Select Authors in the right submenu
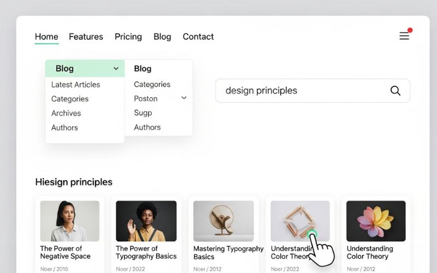437x273 pixels. 147,127
